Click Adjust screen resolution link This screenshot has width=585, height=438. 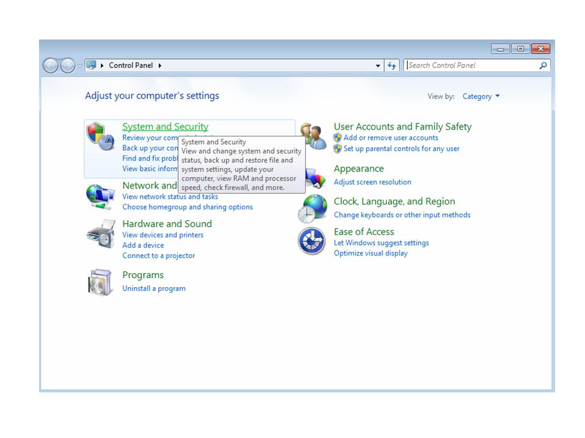tap(372, 182)
